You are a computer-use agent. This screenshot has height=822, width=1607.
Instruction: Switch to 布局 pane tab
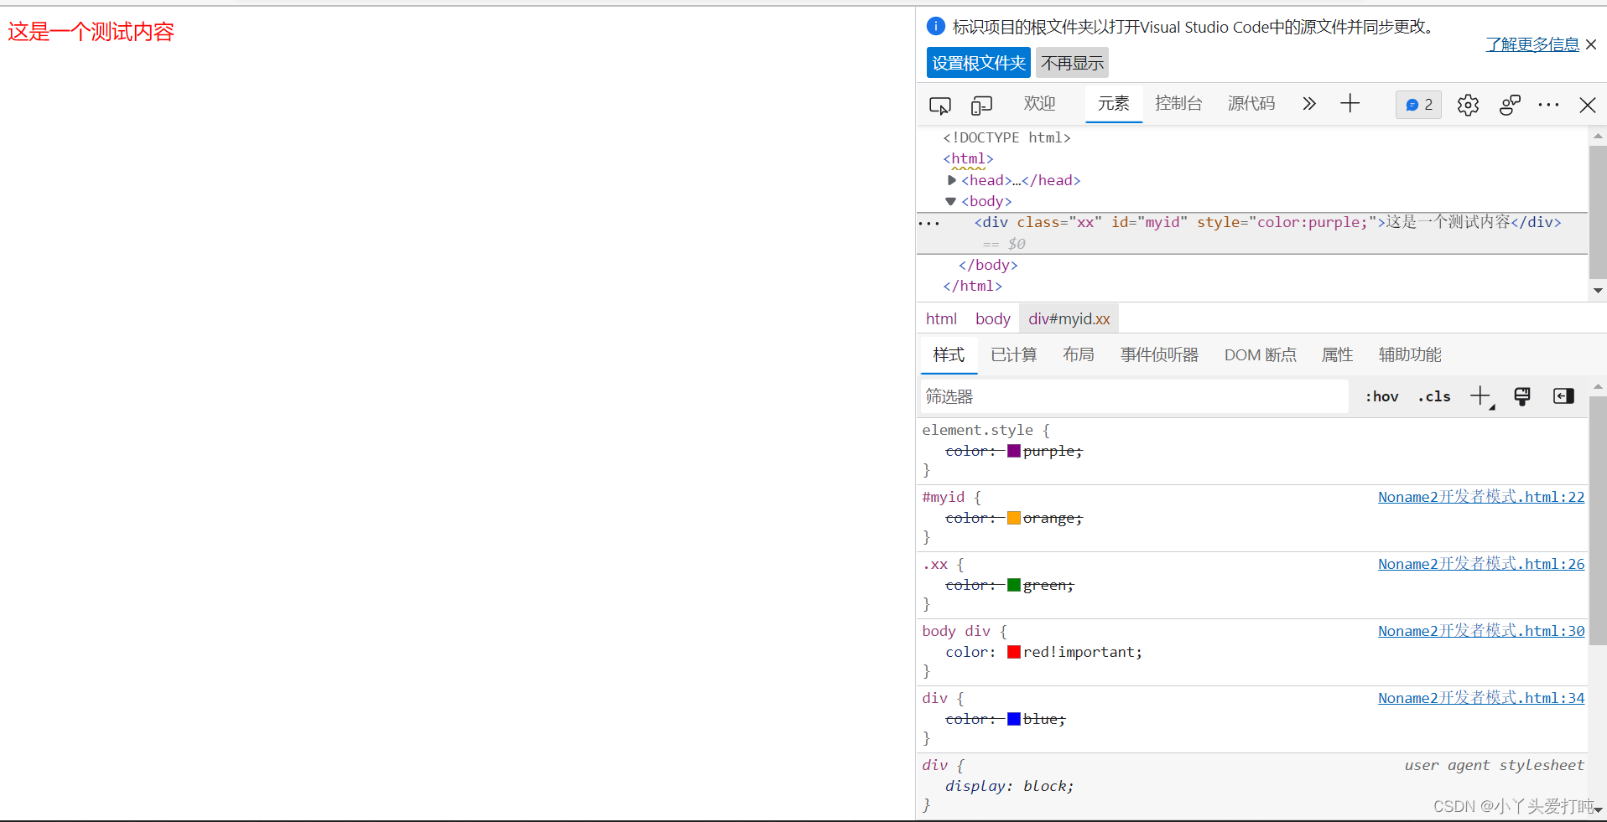(x=1078, y=354)
